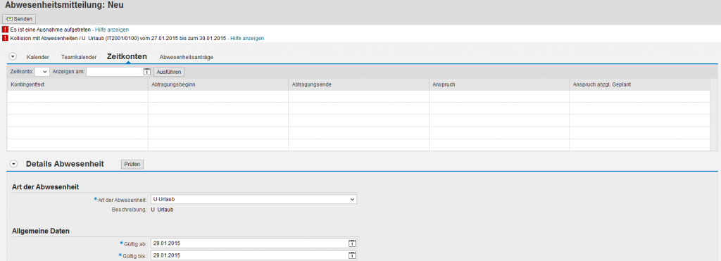Click red error icon beside Ausnahme message
The height and width of the screenshot is (261, 721).
(5, 30)
